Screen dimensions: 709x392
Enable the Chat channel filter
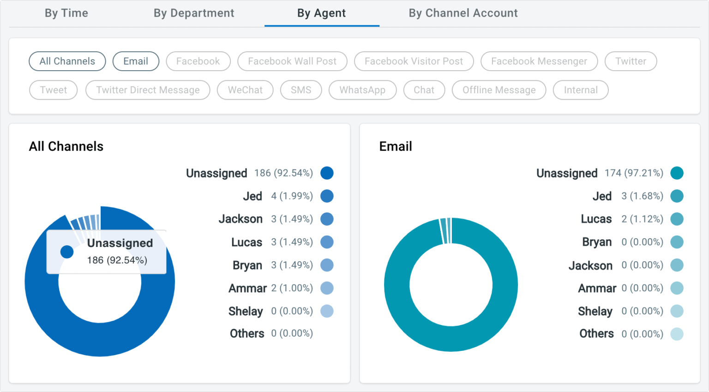coord(424,90)
